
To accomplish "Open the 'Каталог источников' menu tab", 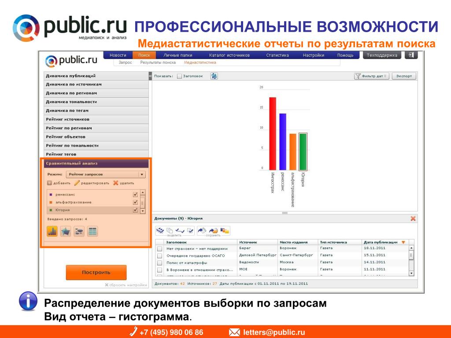I will pyautogui.click(x=229, y=55).
